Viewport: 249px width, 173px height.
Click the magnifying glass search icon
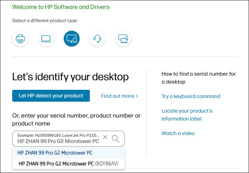pyautogui.click(x=116, y=139)
